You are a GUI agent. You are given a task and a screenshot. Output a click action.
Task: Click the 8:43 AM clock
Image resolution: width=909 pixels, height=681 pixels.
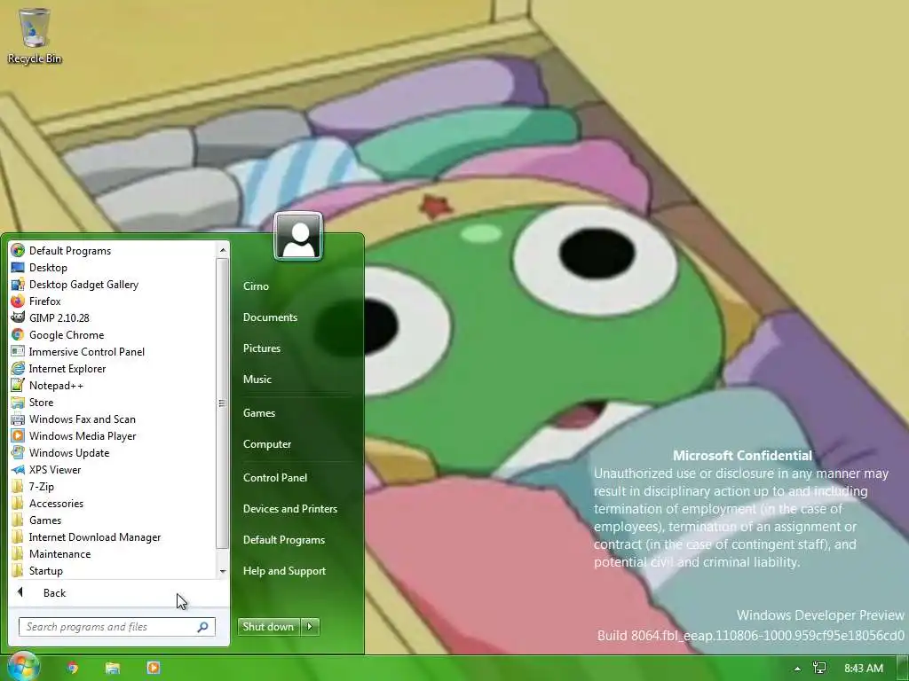(864, 669)
